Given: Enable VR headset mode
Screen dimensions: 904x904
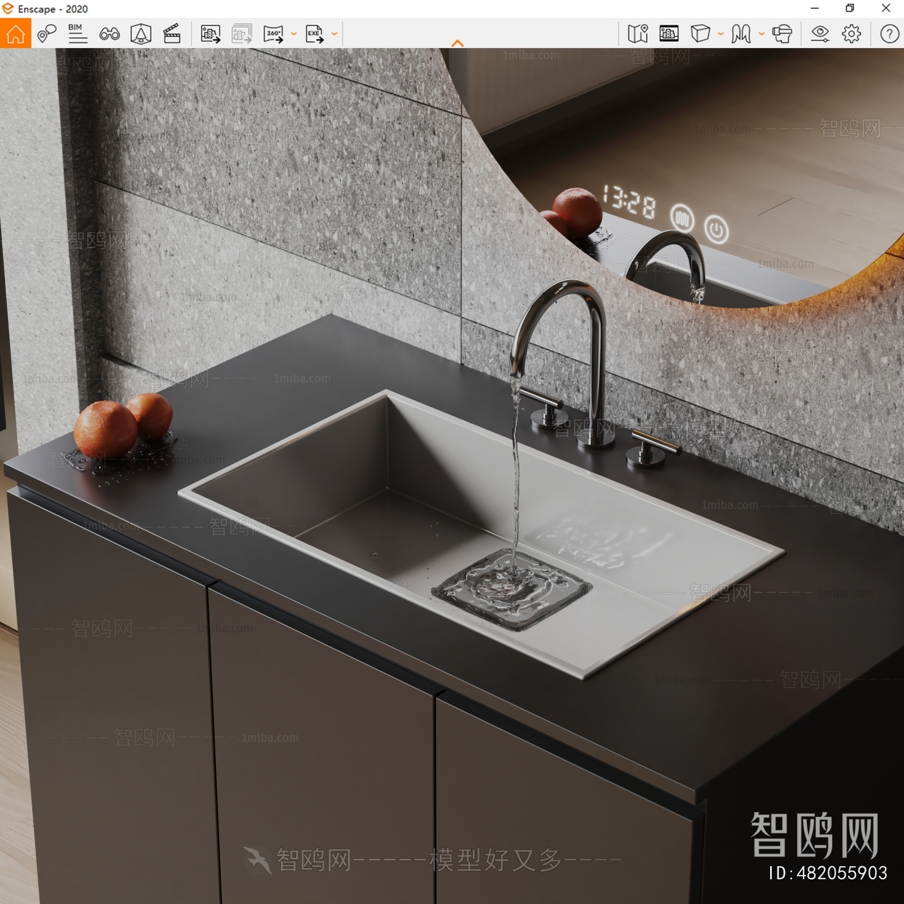Looking at the screenshot, I should tap(783, 34).
